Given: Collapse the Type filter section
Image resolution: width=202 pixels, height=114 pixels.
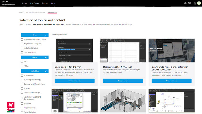Looking at the screenshot, I should click(x=46, y=35).
